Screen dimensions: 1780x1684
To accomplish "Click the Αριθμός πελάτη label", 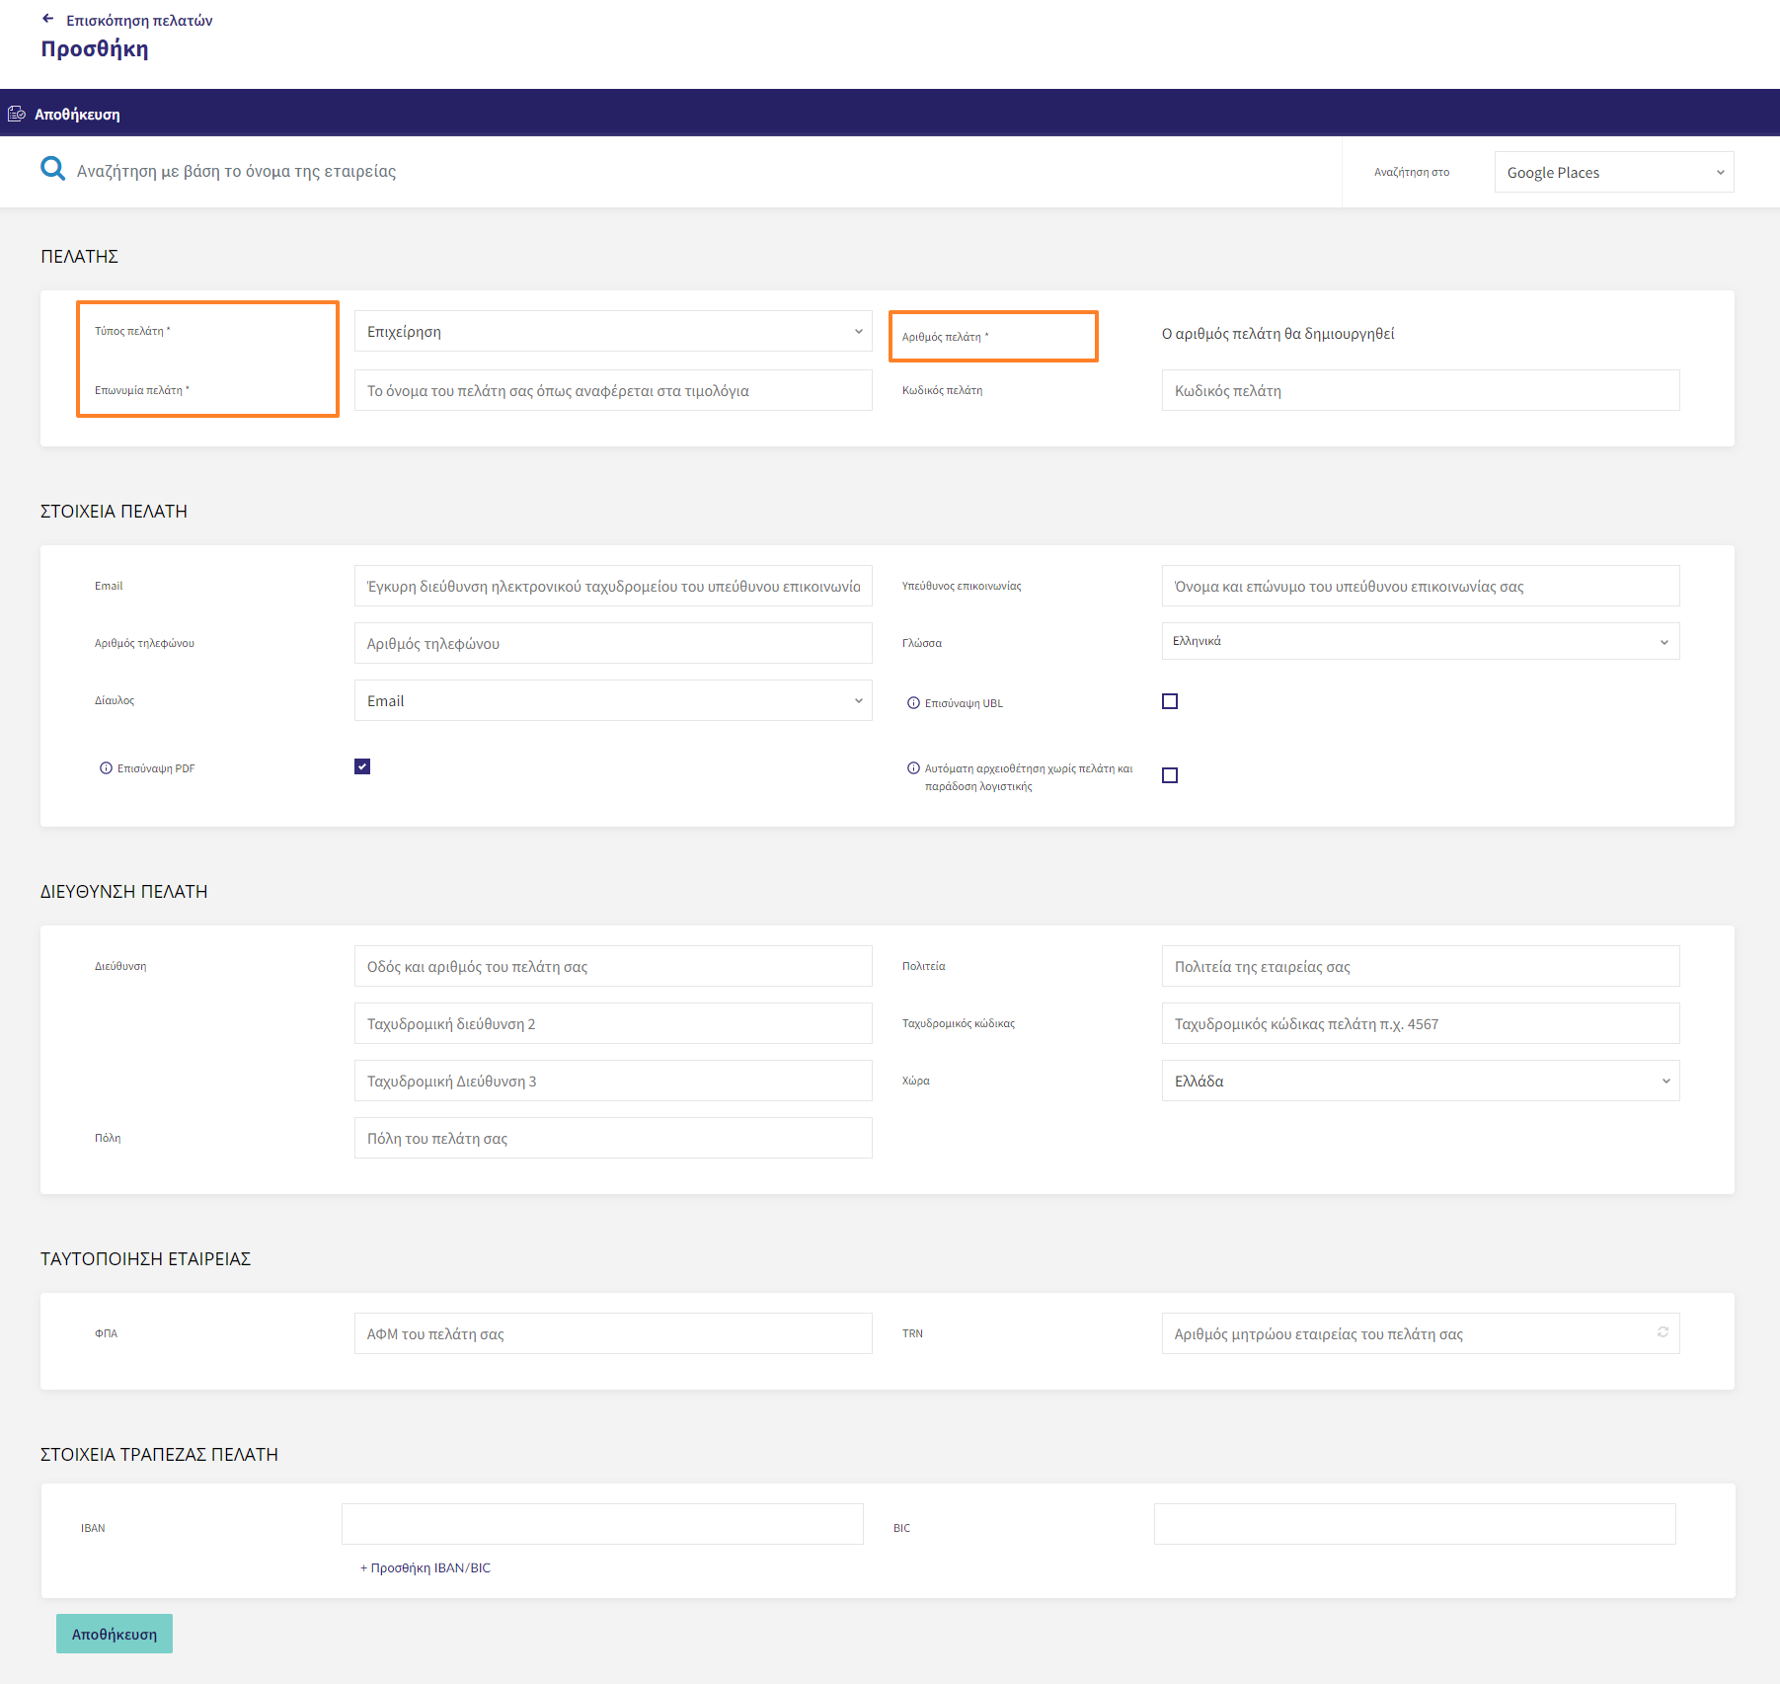I will pyautogui.click(x=945, y=337).
